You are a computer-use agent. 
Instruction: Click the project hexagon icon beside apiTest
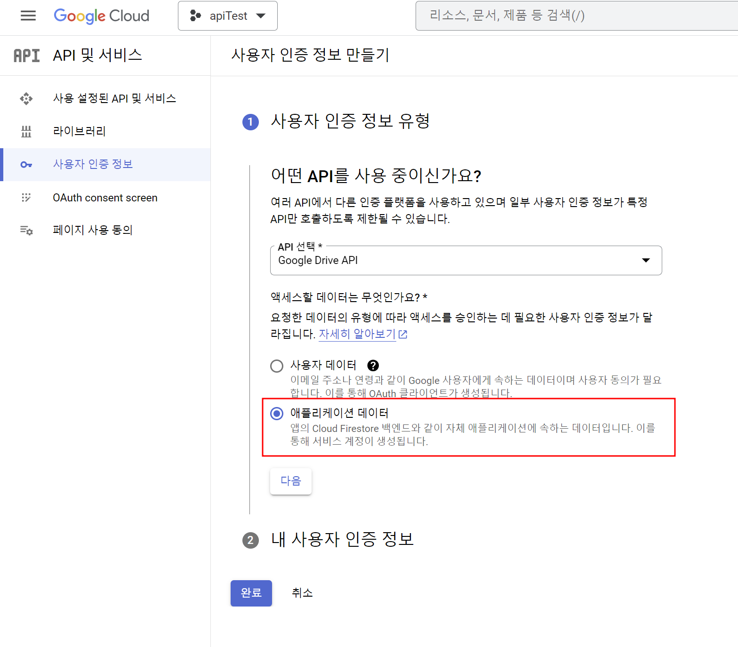(x=195, y=16)
